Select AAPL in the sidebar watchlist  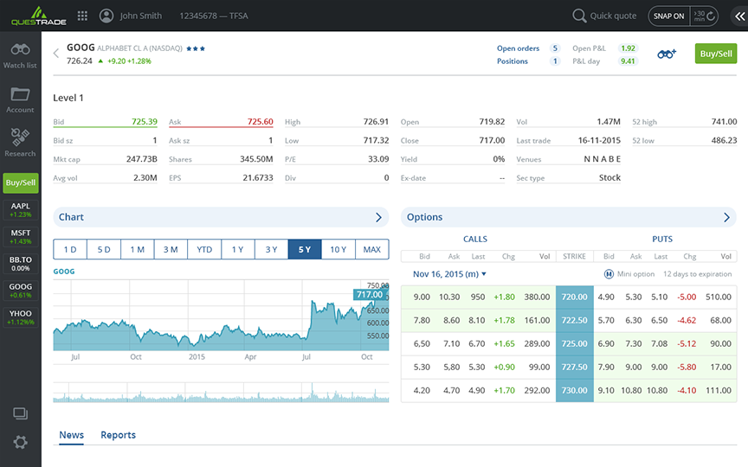click(x=21, y=209)
